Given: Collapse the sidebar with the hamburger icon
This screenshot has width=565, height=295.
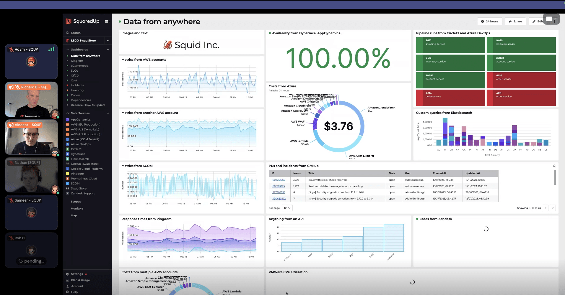Looking at the screenshot, I should click(x=107, y=22).
